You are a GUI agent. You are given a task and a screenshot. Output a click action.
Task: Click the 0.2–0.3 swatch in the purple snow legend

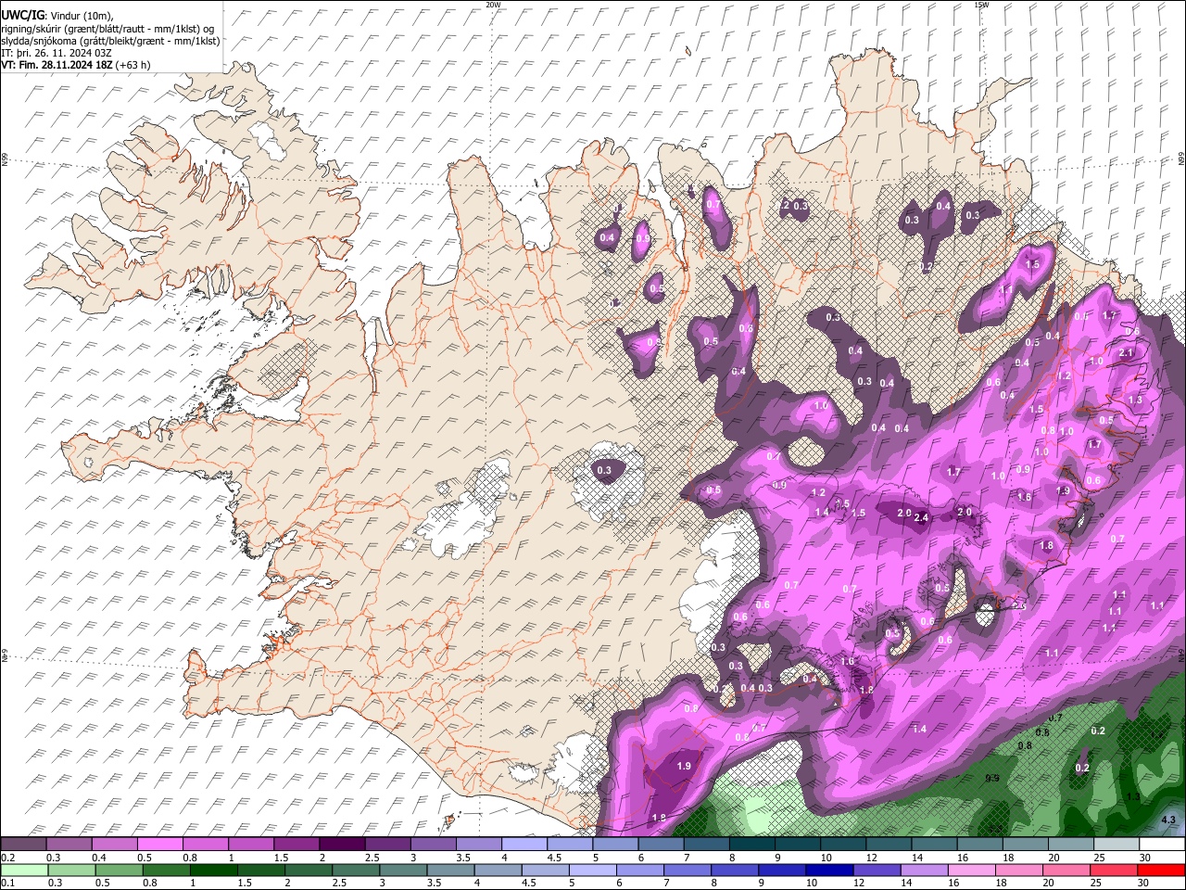pos(23,844)
